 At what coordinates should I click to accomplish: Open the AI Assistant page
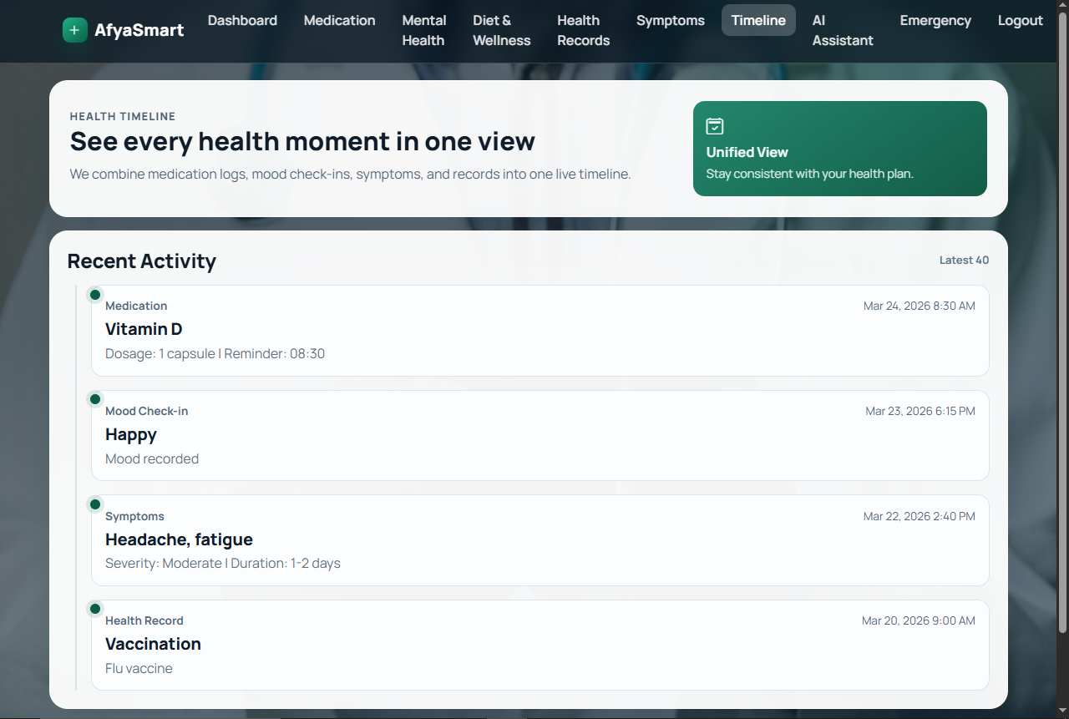[843, 30]
